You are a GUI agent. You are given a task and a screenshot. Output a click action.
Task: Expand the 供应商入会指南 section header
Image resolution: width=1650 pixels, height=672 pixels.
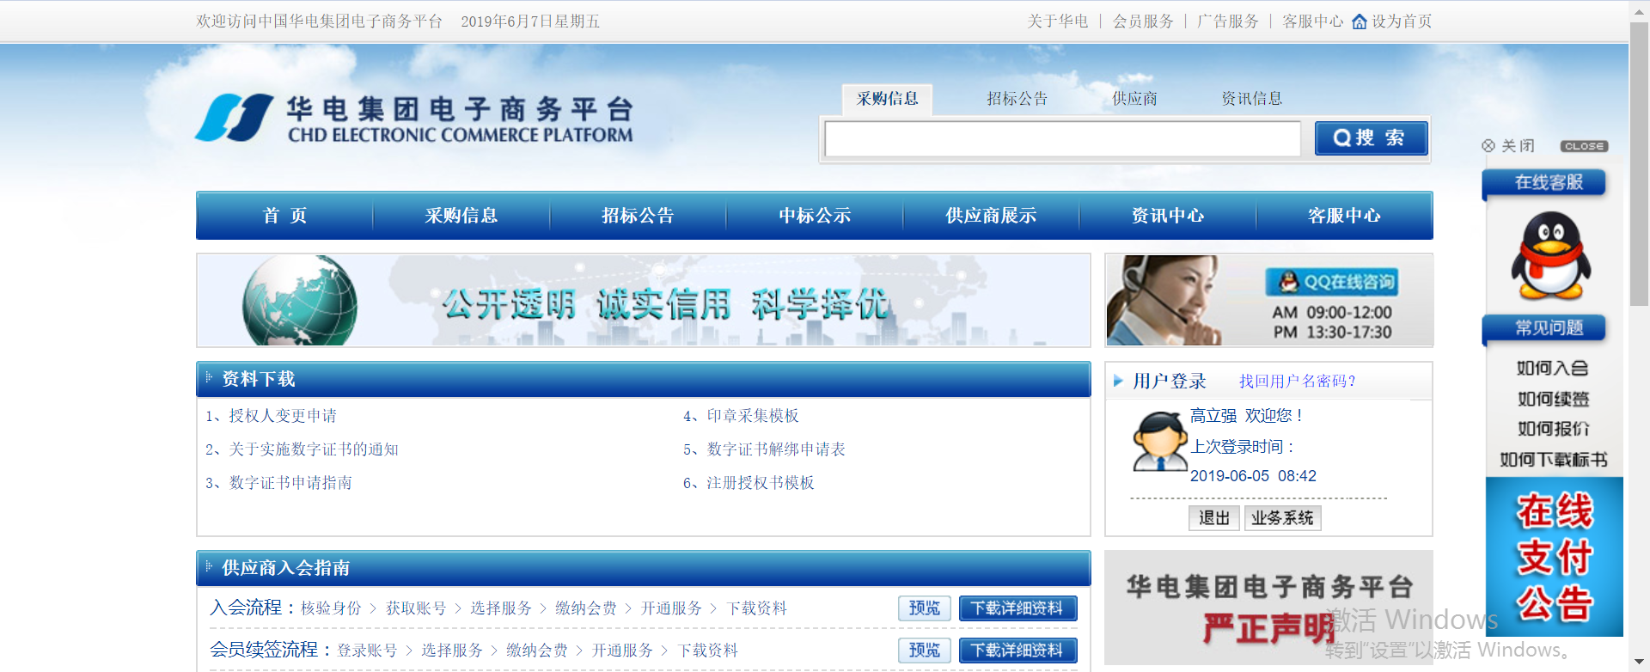[285, 568]
